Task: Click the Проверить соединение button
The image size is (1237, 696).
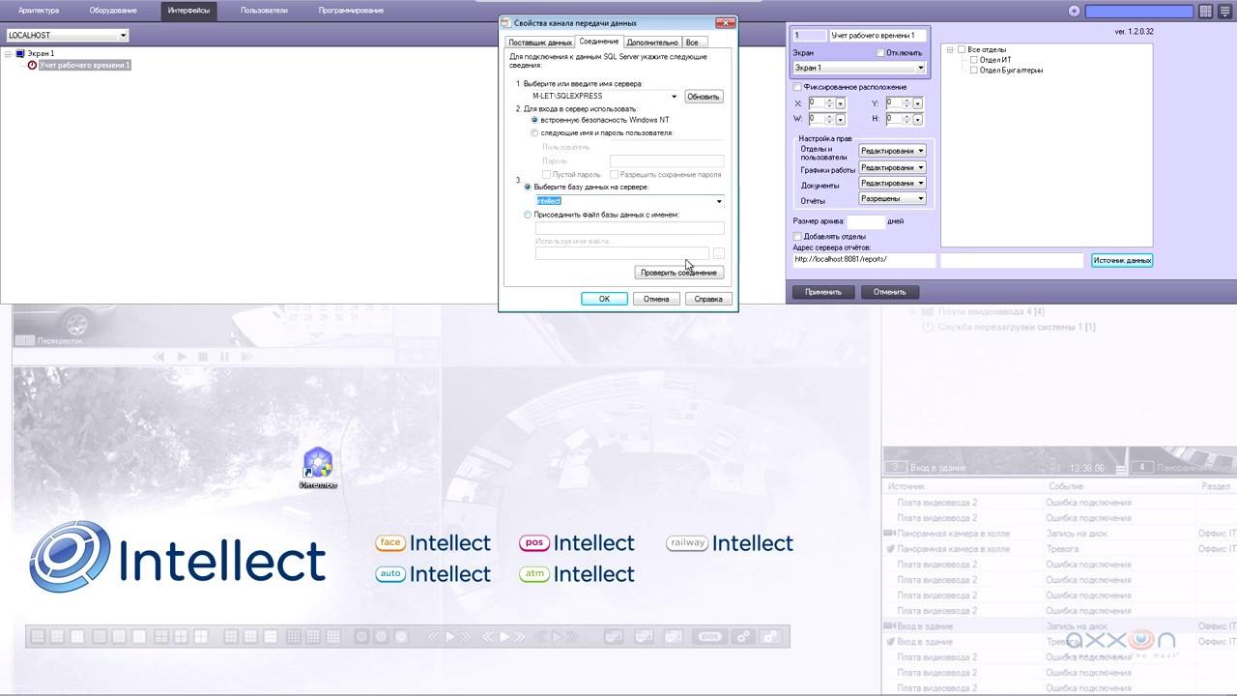Action: (x=678, y=273)
